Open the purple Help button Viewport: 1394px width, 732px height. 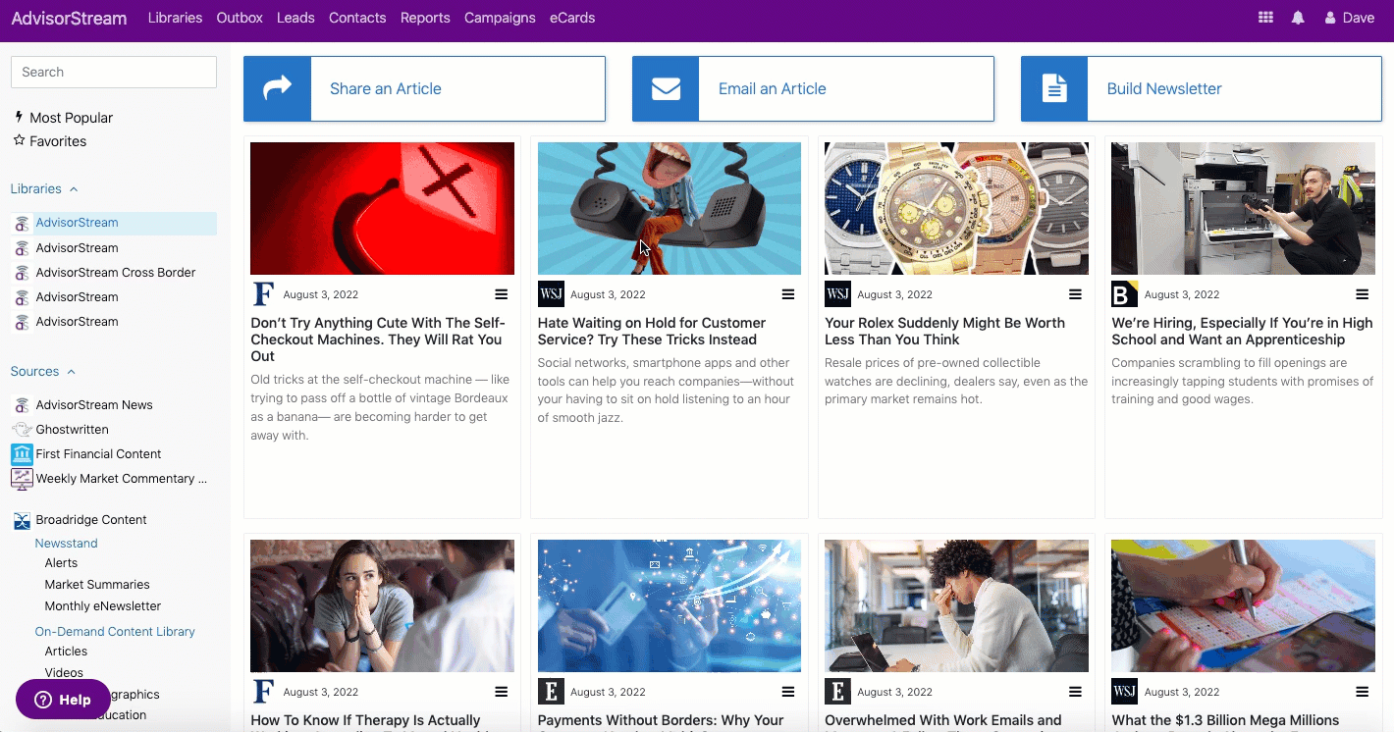tap(63, 700)
